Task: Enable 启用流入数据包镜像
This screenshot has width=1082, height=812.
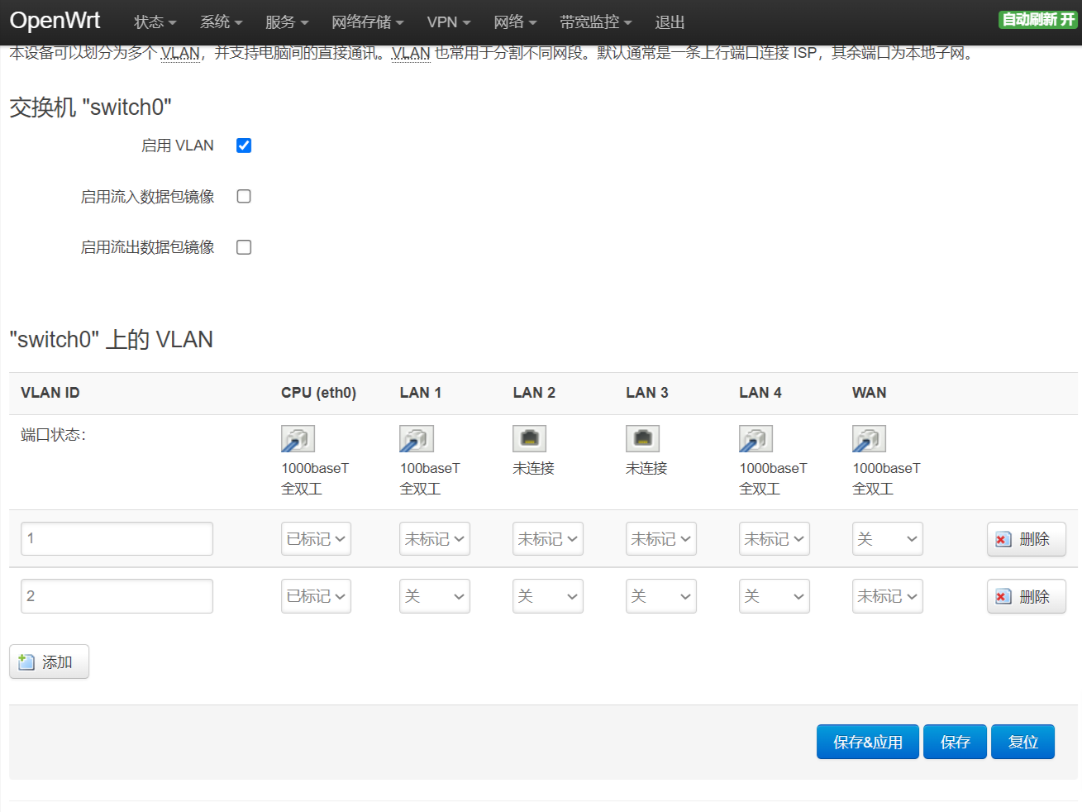Action: (x=243, y=196)
